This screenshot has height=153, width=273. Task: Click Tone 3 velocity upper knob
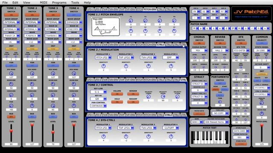163,96
